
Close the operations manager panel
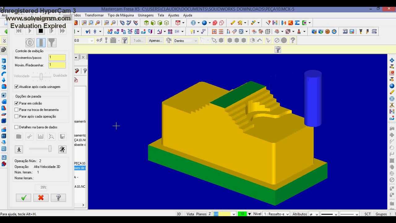click(83, 57)
